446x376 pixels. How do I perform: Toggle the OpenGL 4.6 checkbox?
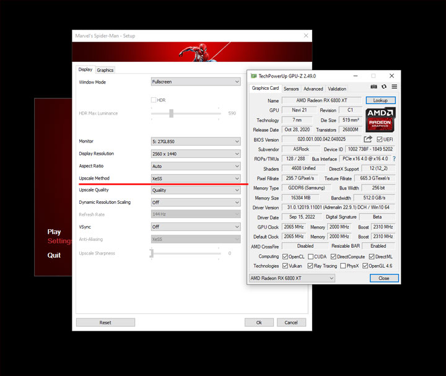coord(365,266)
